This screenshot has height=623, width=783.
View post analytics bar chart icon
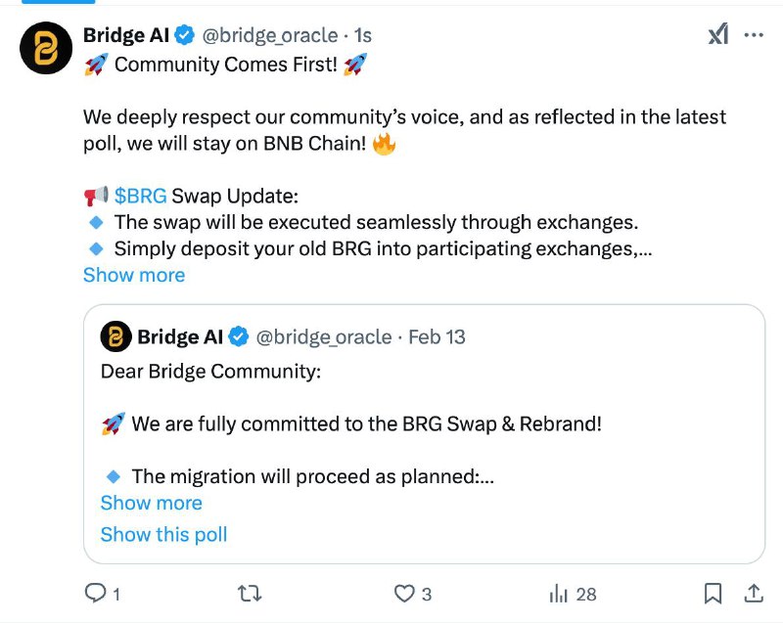(558, 594)
